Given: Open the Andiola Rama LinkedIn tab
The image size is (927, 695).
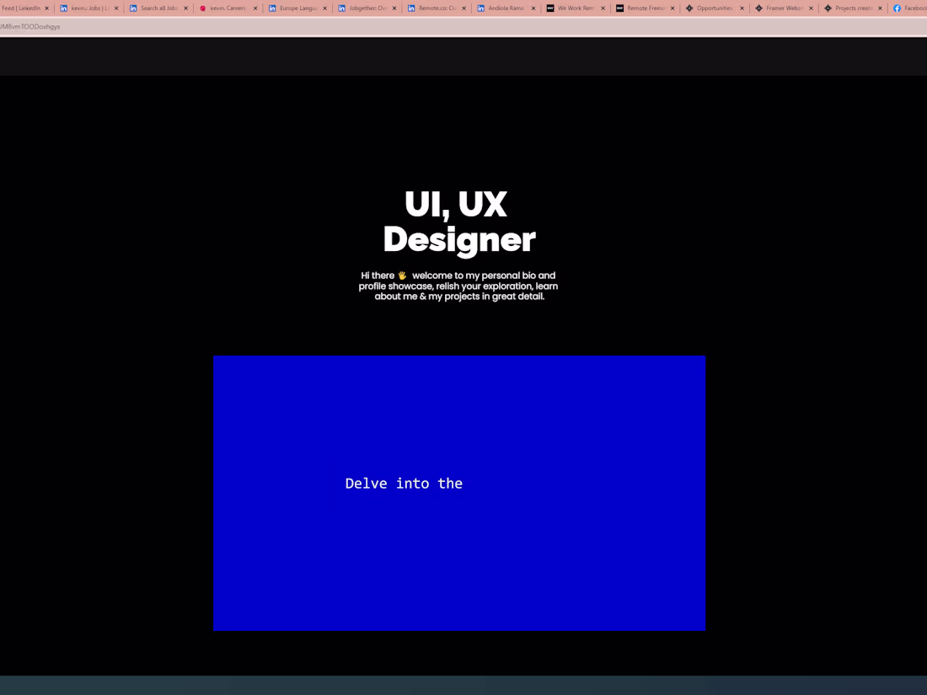Looking at the screenshot, I should (x=506, y=8).
